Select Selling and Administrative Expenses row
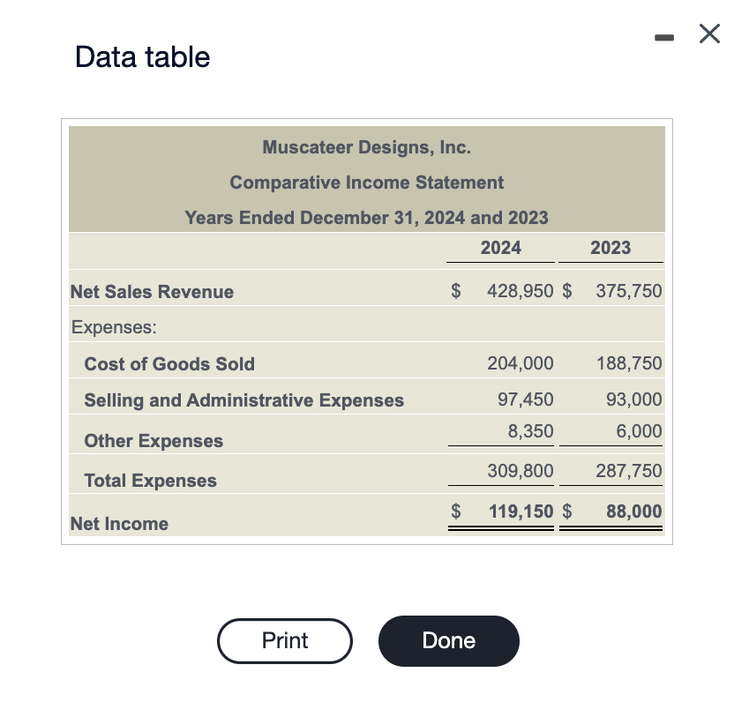This screenshot has height=702, width=734. coord(243,400)
